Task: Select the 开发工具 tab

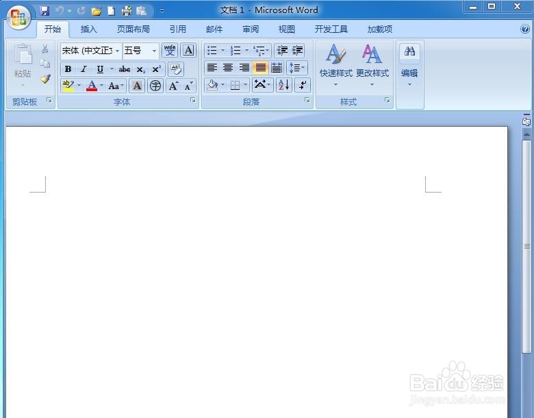Action: click(x=331, y=29)
